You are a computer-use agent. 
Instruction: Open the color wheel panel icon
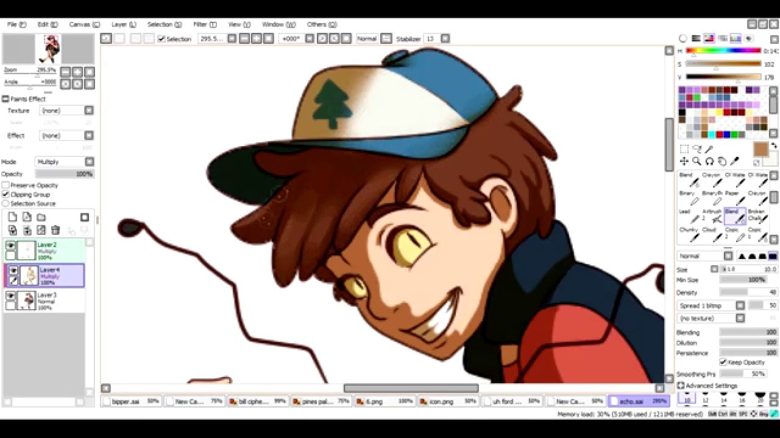point(683,38)
